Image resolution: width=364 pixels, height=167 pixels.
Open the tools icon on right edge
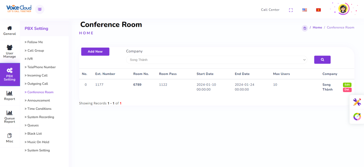[357, 102]
